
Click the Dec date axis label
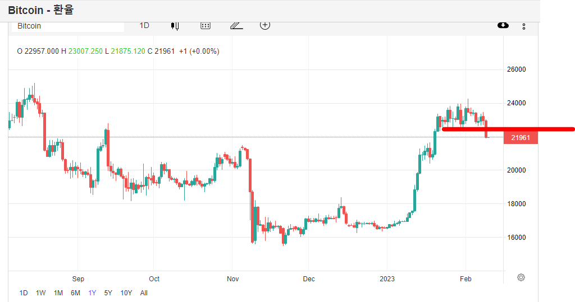(309, 279)
